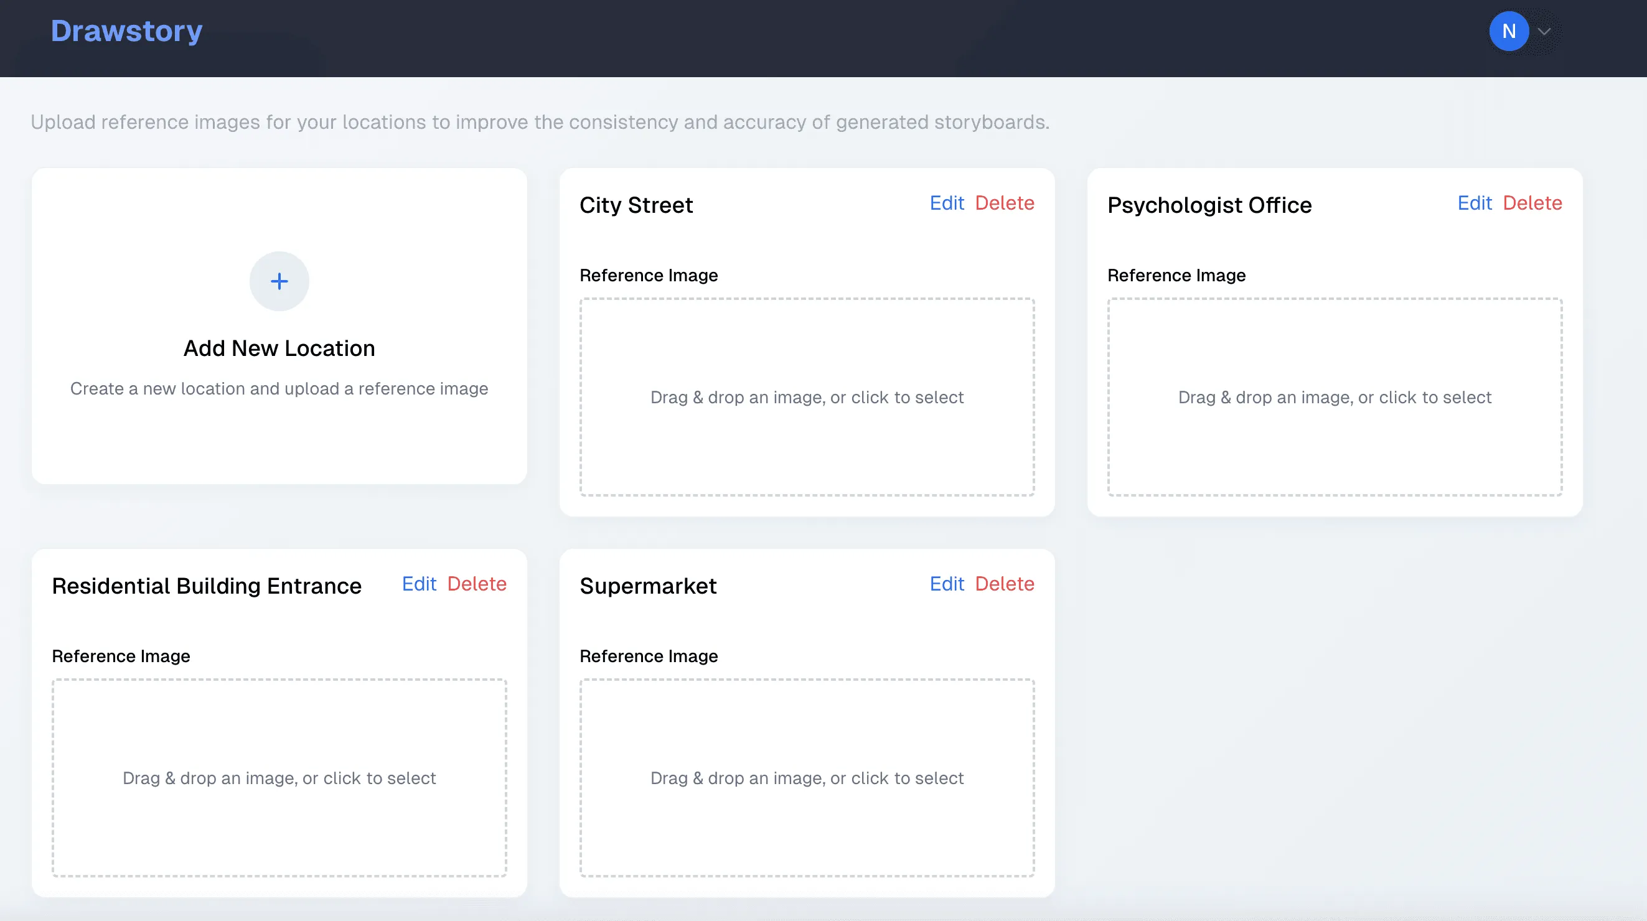Delete the City Street location
Image resolution: width=1647 pixels, height=921 pixels.
click(x=1004, y=203)
